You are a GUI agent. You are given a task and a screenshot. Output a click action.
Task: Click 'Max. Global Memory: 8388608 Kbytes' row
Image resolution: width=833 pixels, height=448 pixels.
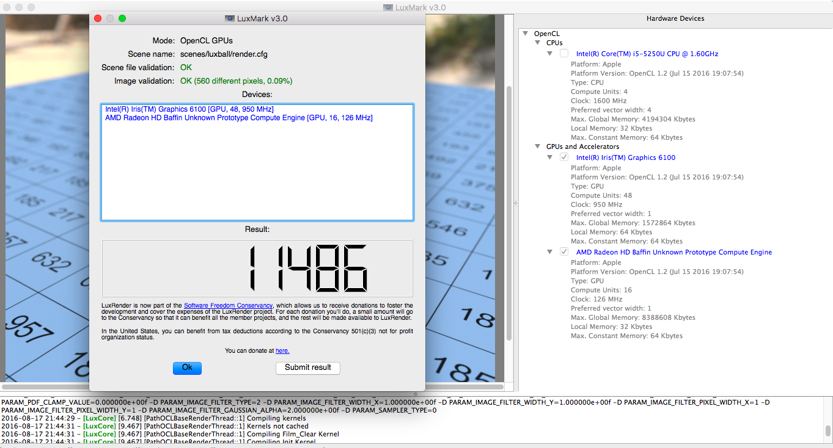(633, 317)
